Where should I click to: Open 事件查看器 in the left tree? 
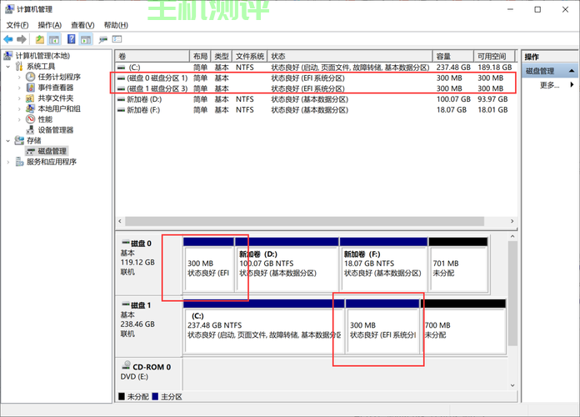point(55,88)
